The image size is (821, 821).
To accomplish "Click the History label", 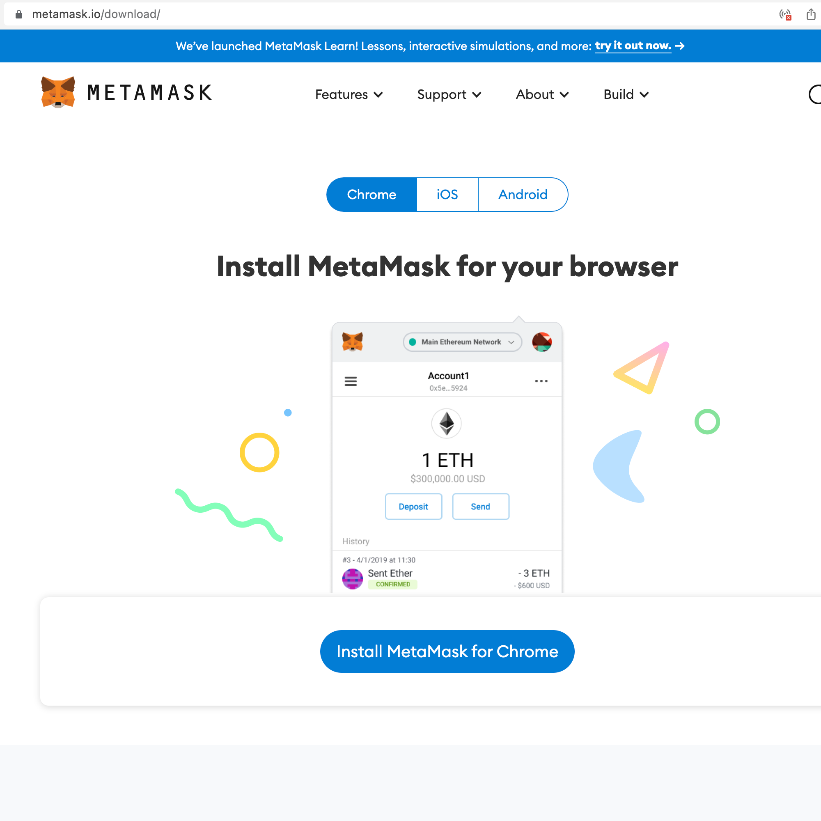I will (355, 541).
